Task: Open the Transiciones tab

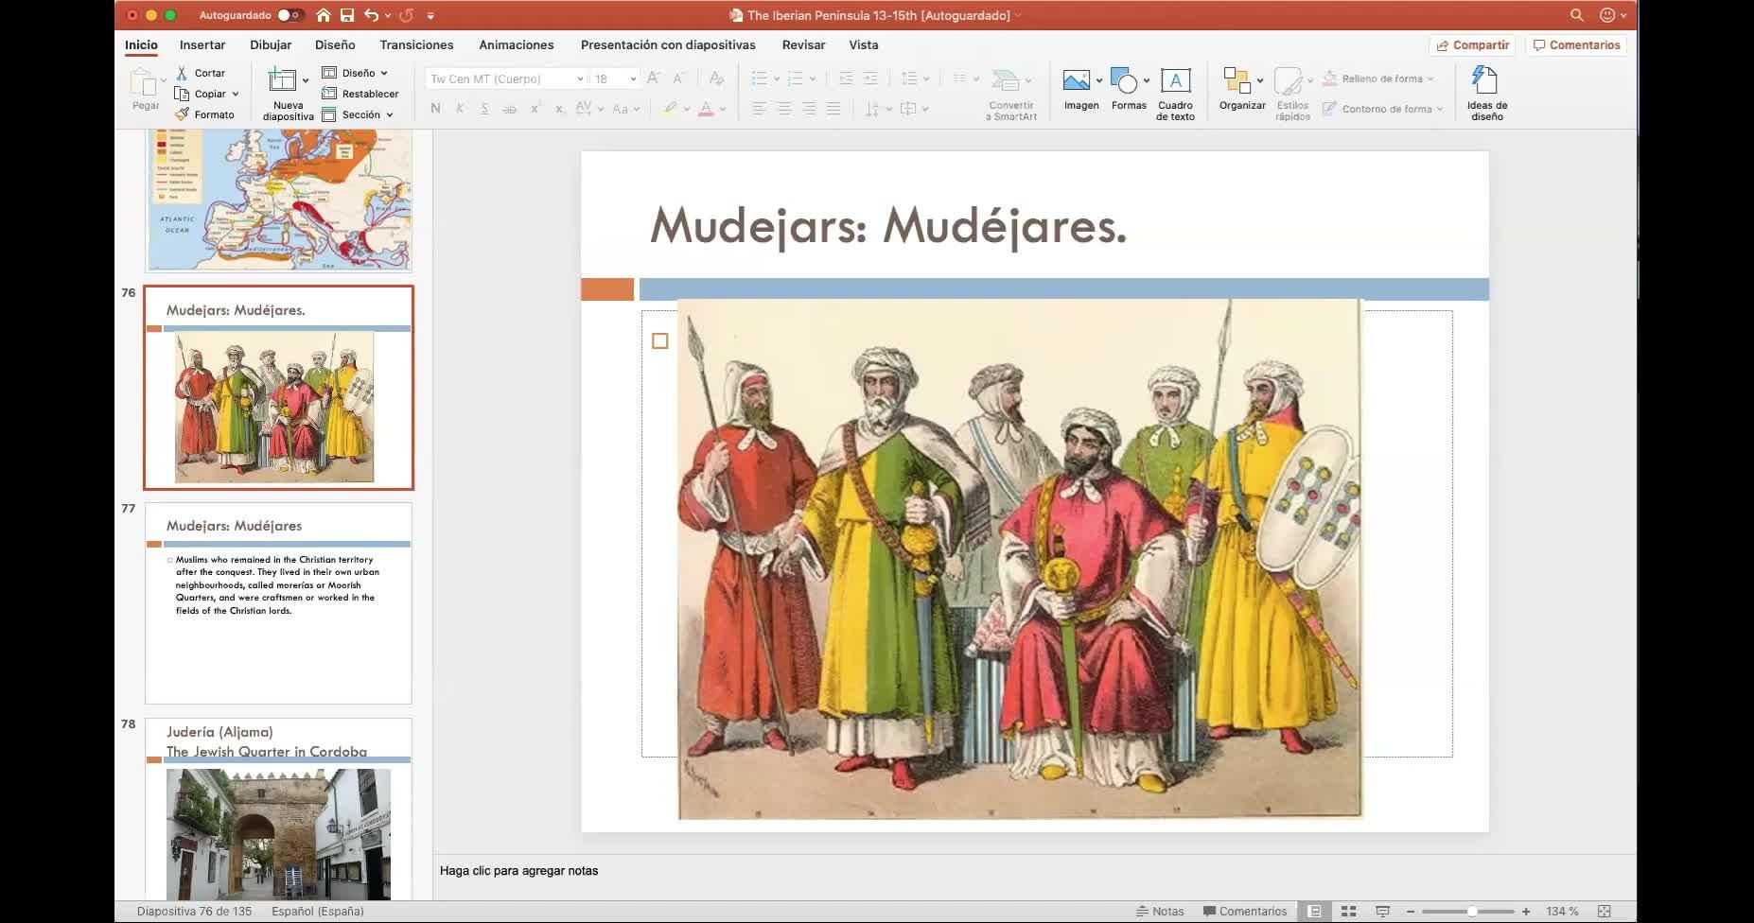Action: [x=416, y=44]
